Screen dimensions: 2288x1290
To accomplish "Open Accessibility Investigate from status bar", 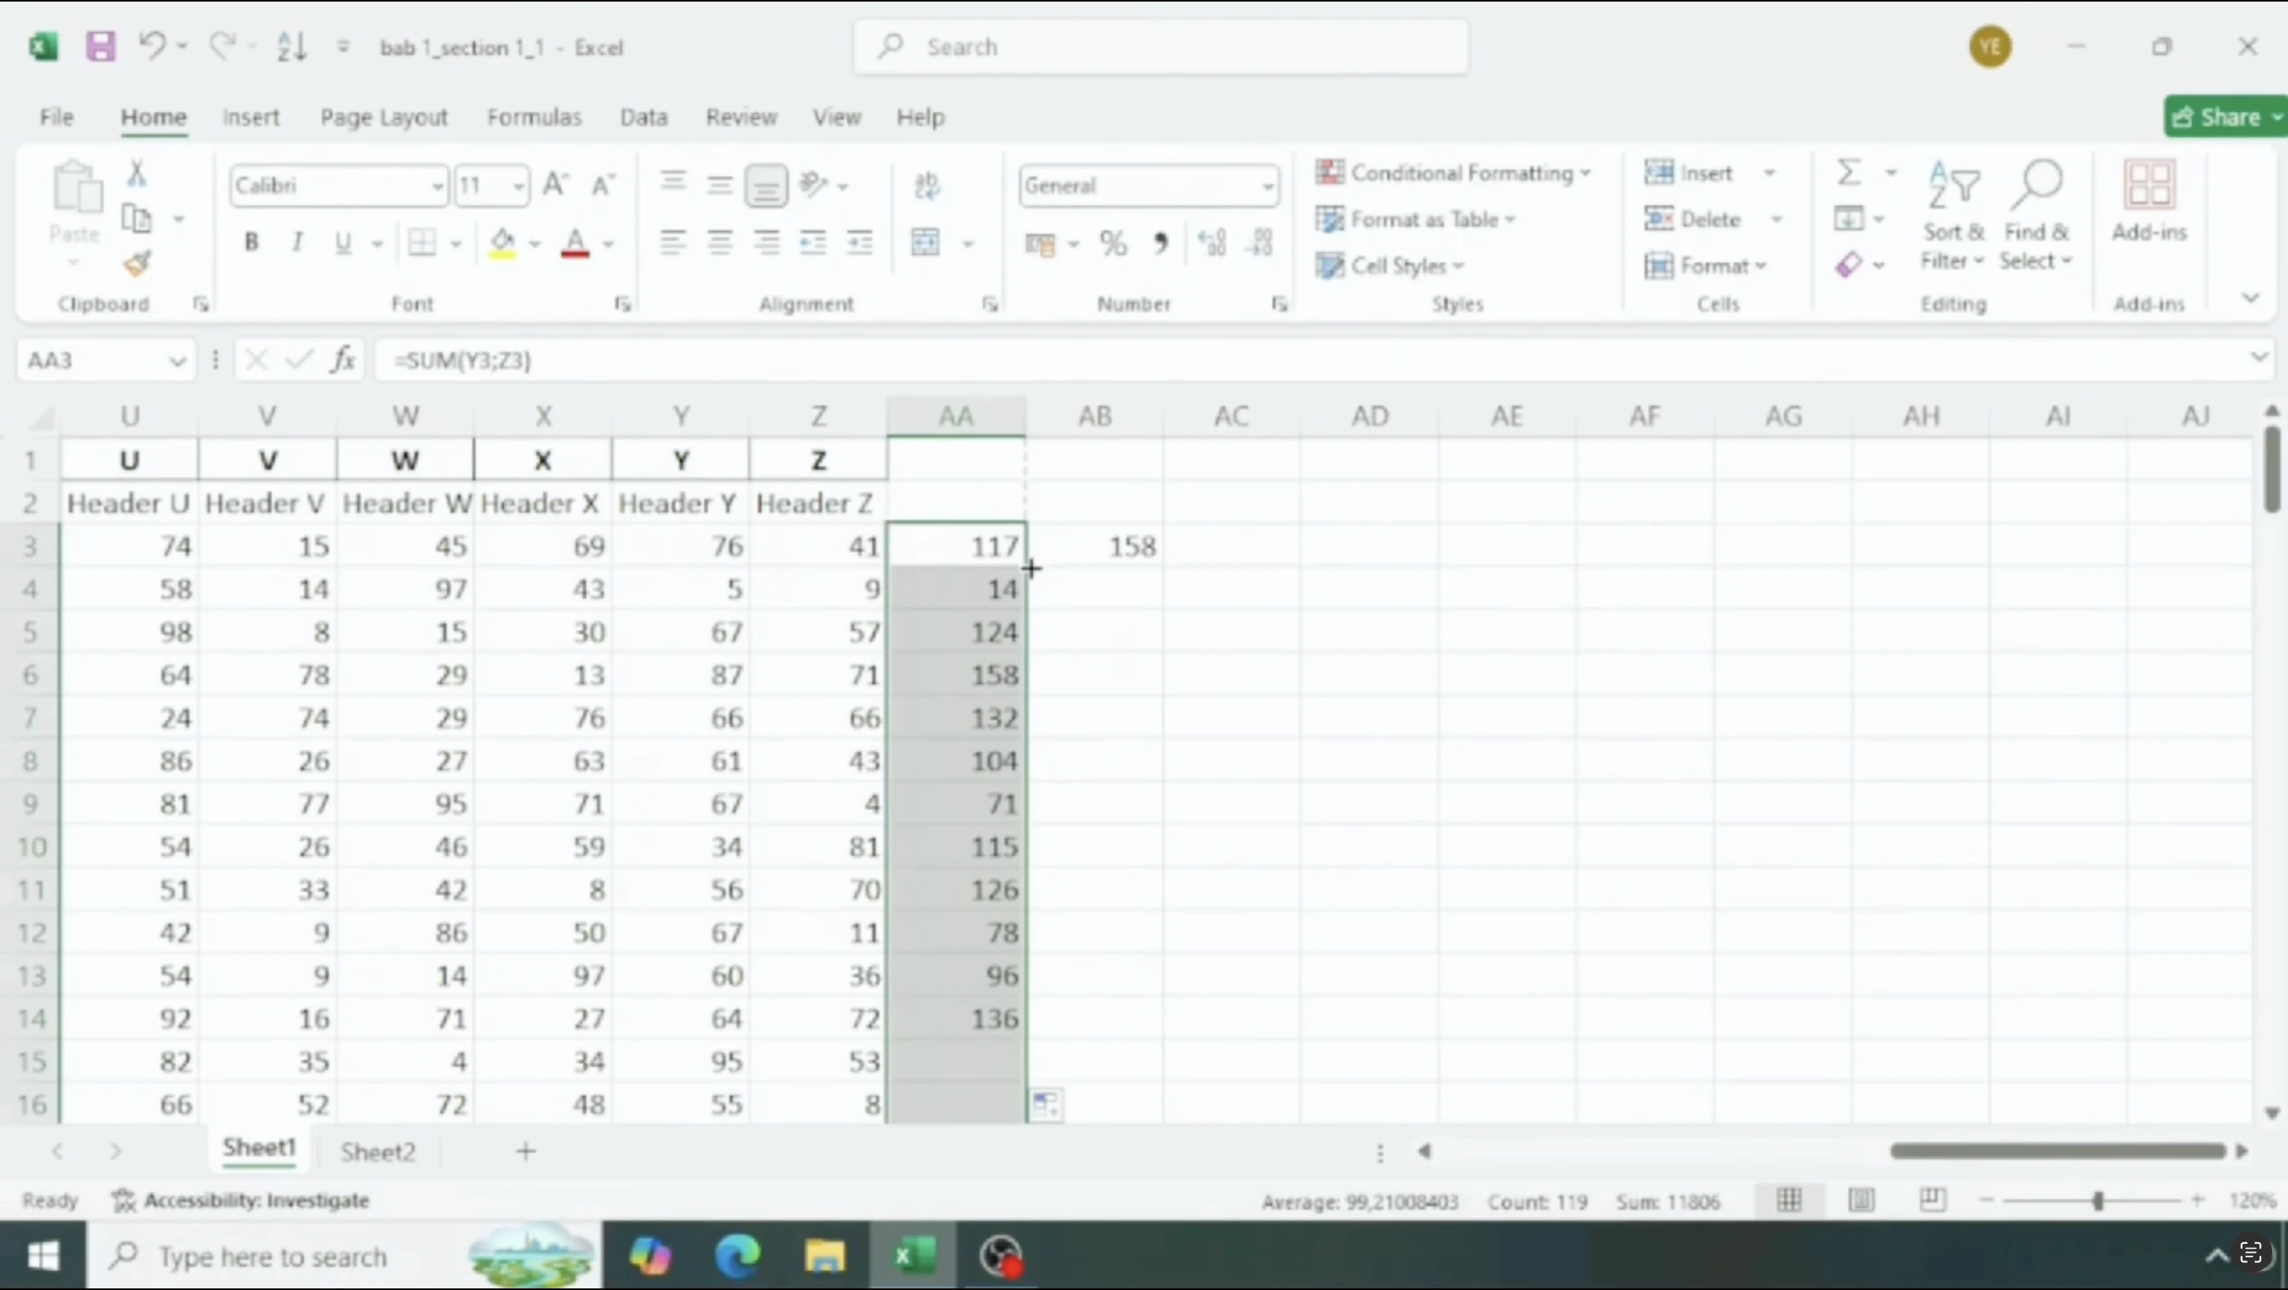I will coord(257,1200).
